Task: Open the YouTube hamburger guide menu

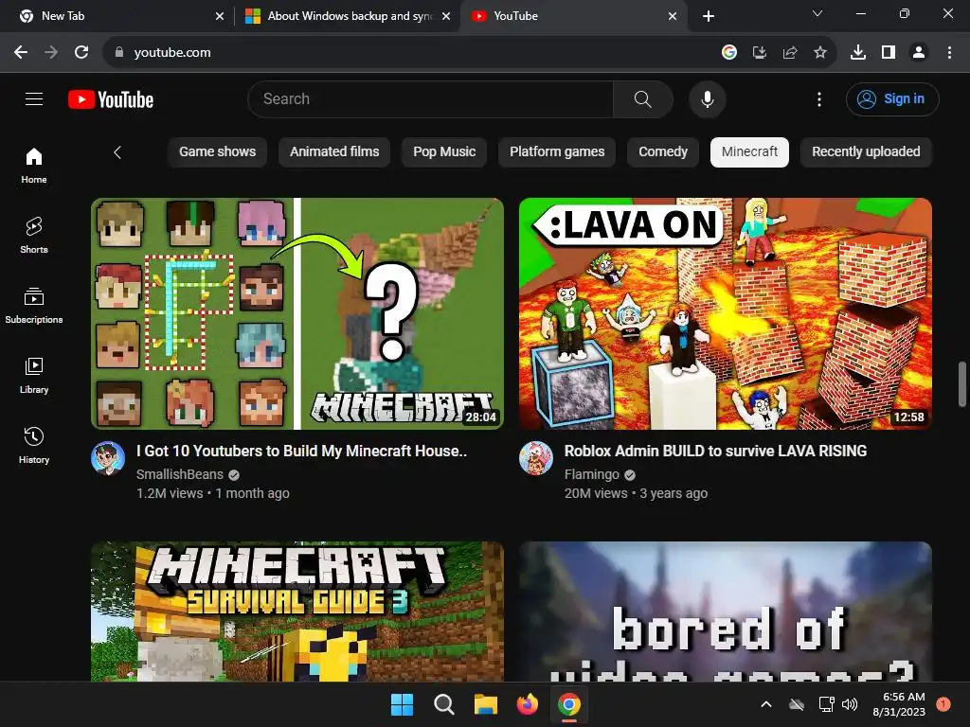Action: pyautogui.click(x=34, y=98)
